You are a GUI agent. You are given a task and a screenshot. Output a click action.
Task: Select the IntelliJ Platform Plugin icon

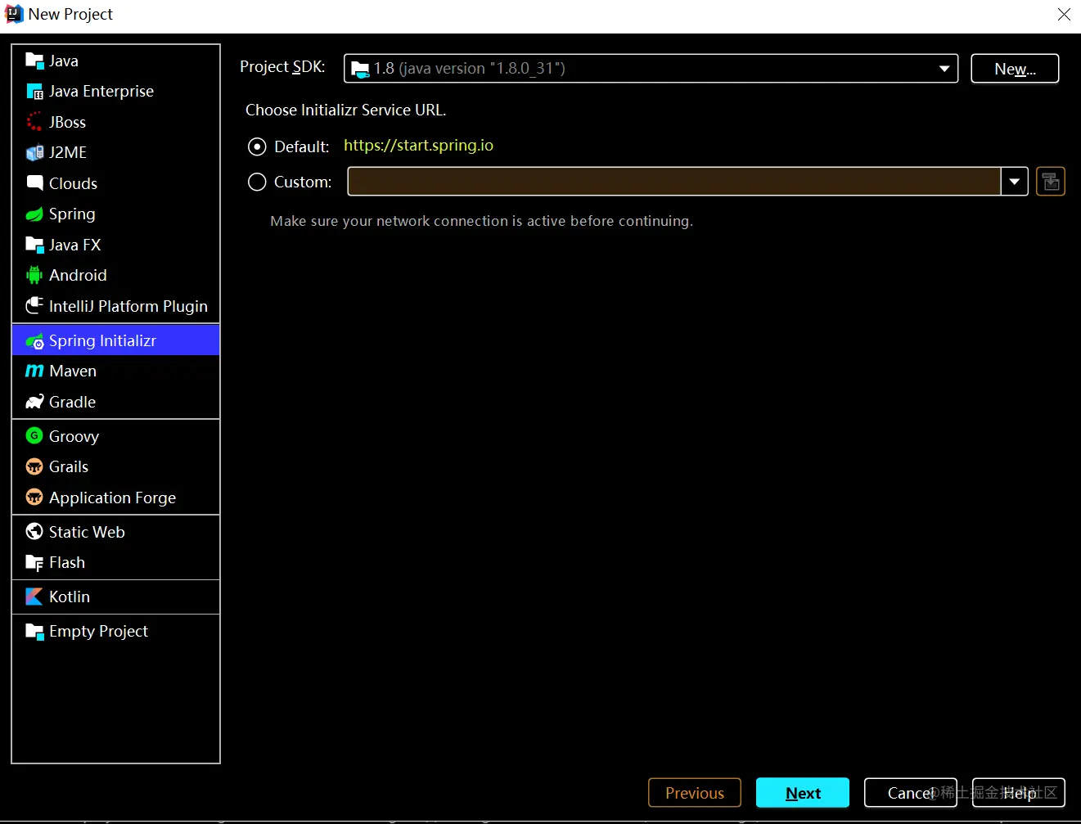pos(34,306)
